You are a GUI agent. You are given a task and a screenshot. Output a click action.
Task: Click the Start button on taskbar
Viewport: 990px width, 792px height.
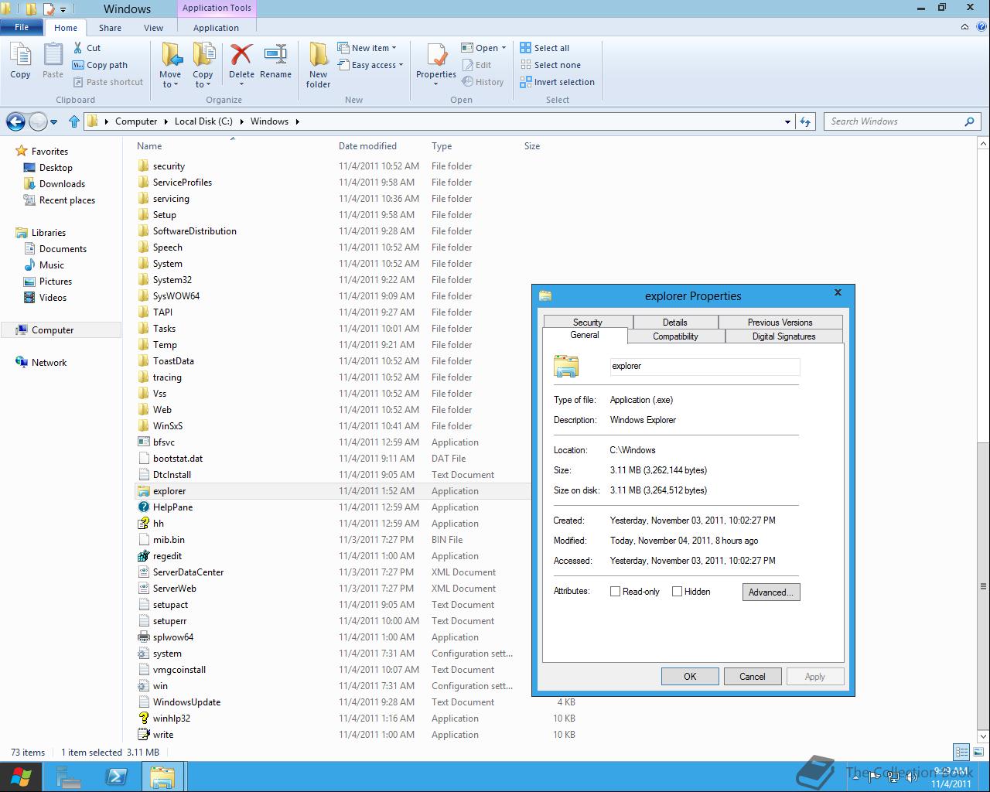21,777
